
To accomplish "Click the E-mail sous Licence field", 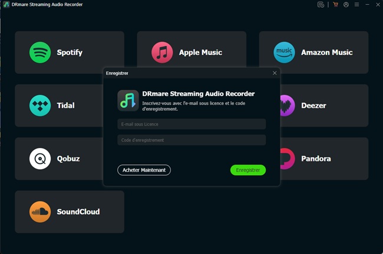I will pyautogui.click(x=191, y=124).
